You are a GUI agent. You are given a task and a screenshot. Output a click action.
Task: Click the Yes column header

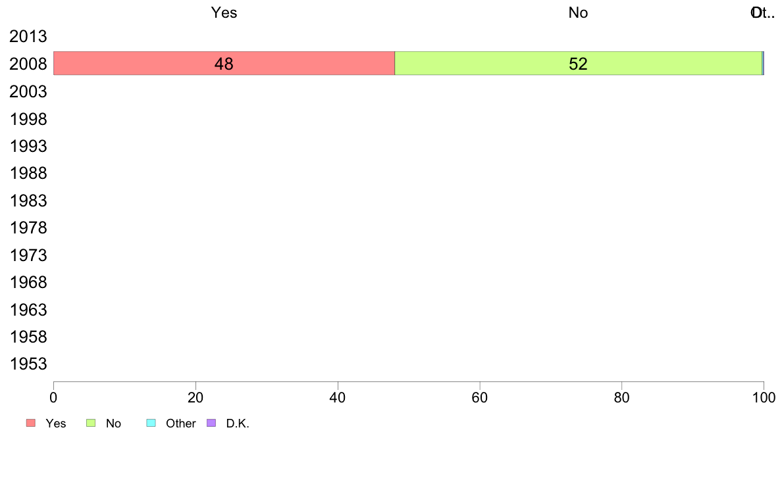pos(224,12)
